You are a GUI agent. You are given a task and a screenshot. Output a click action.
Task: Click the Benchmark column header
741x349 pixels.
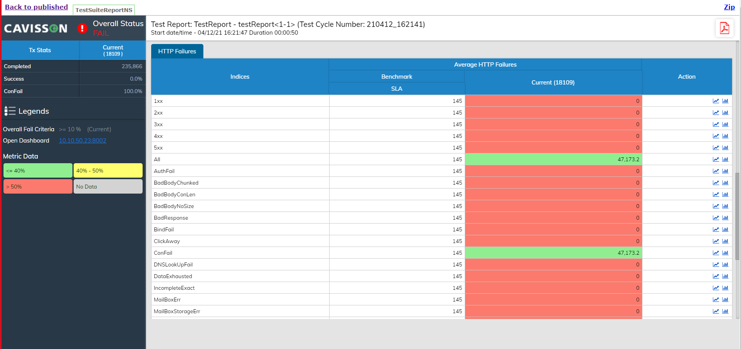397,77
